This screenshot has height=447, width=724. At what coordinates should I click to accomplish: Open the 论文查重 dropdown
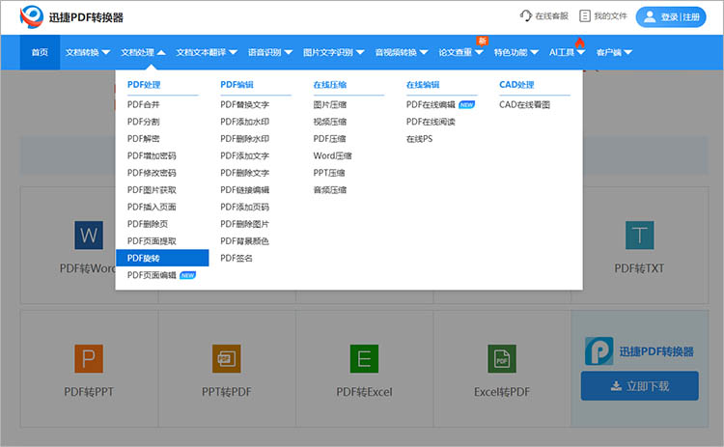460,52
